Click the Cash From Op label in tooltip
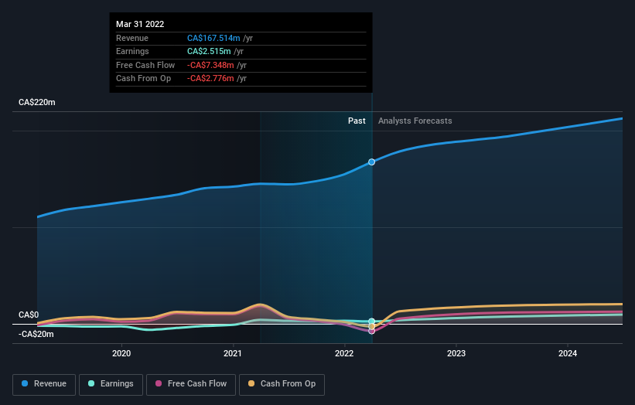Image resolution: width=635 pixels, height=405 pixels. click(x=143, y=79)
